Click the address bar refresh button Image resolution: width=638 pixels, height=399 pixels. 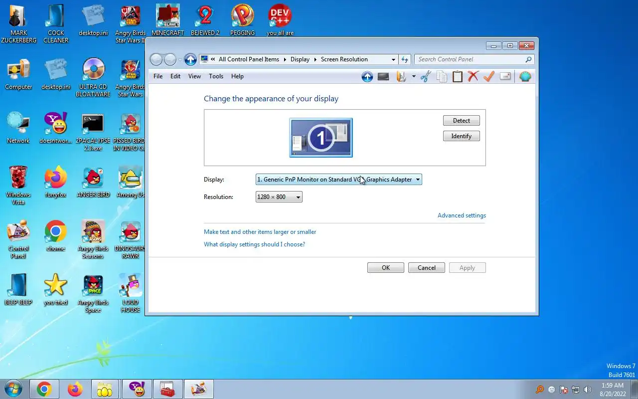405,59
